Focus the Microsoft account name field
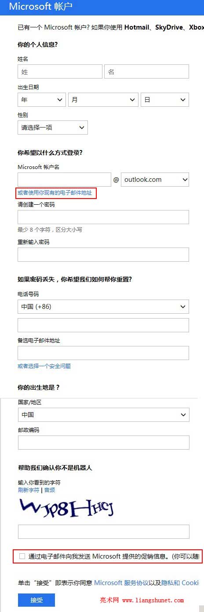 (x=64, y=180)
